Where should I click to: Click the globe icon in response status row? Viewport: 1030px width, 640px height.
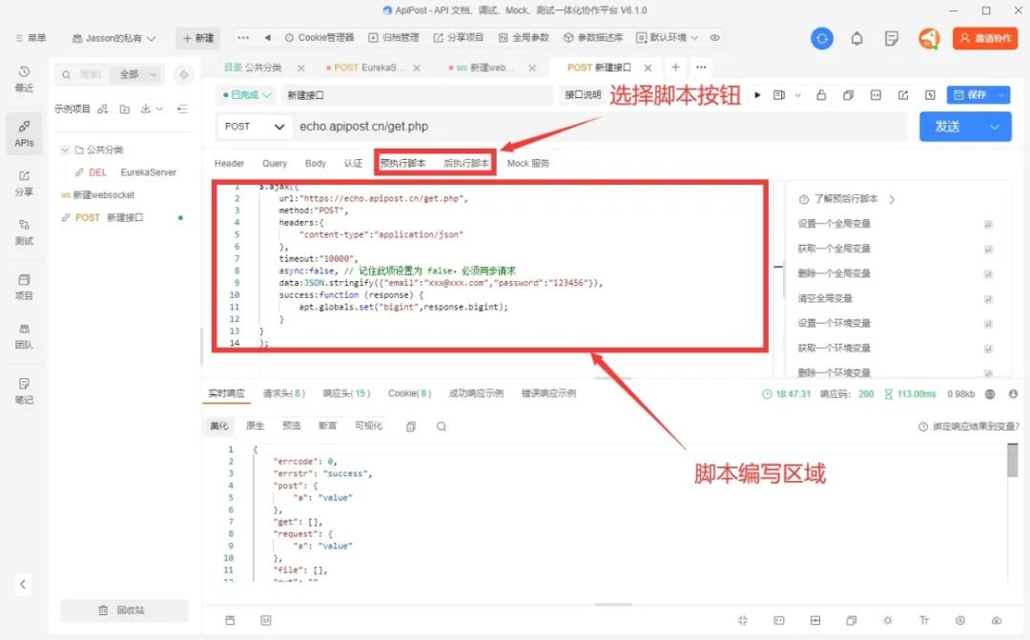[x=990, y=394]
